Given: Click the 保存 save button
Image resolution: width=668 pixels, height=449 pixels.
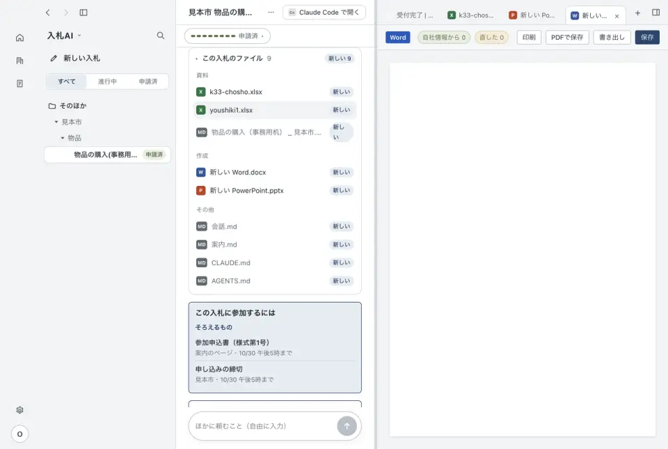Looking at the screenshot, I should [646, 38].
